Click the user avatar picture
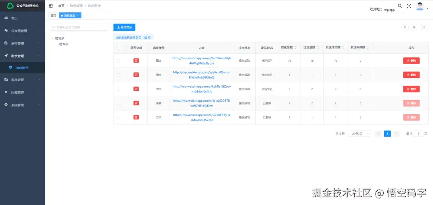The image size is (433, 205). tap(420, 6)
